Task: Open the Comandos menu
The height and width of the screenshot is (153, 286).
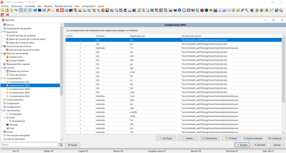Action: pos(30,6)
